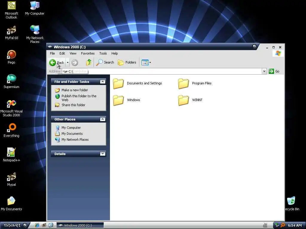
Task: Go to My Network Places in Other Places
Action: click(75, 140)
